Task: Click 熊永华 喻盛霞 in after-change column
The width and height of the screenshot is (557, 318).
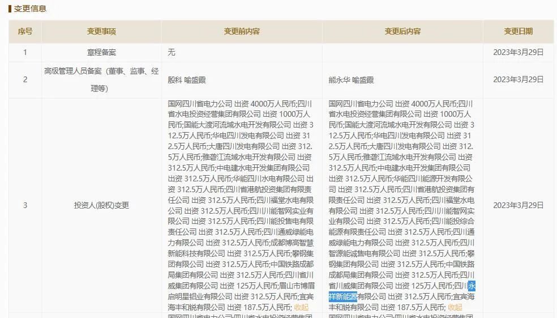Action: [x=351, y=80]
